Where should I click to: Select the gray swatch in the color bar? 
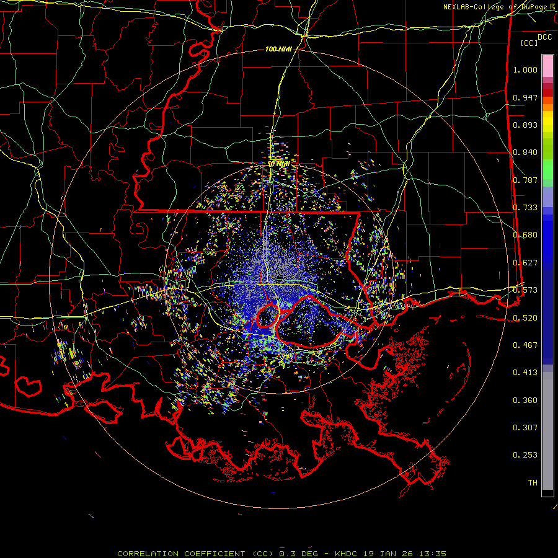click(x=547, y=431)
